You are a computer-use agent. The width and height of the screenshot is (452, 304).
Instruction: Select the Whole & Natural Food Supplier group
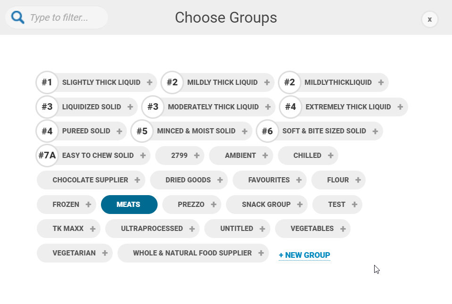pyautogui.click(x=193, y=253)
